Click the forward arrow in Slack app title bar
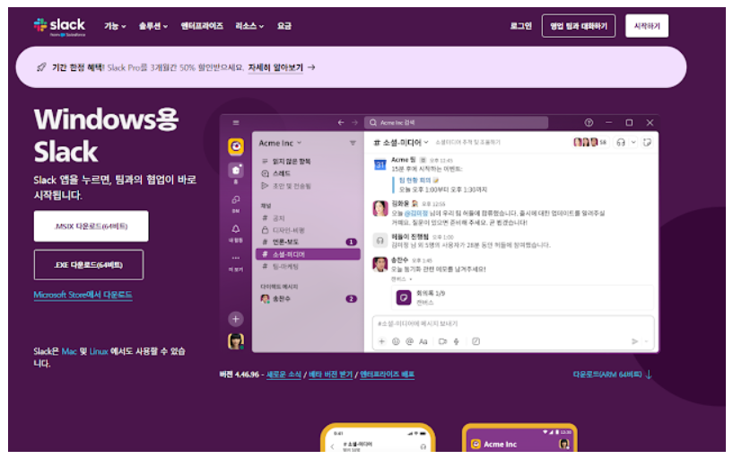 (354, 122)
